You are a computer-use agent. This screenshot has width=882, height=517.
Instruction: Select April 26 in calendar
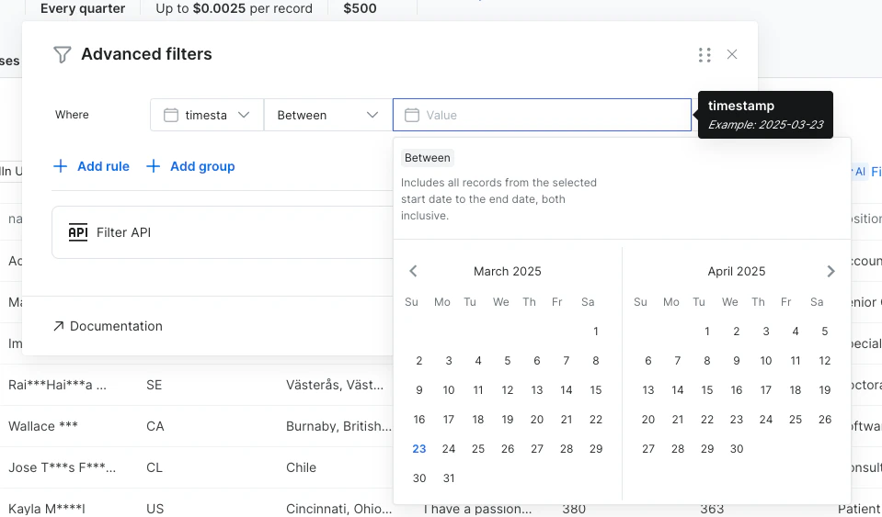coord(825,420)
